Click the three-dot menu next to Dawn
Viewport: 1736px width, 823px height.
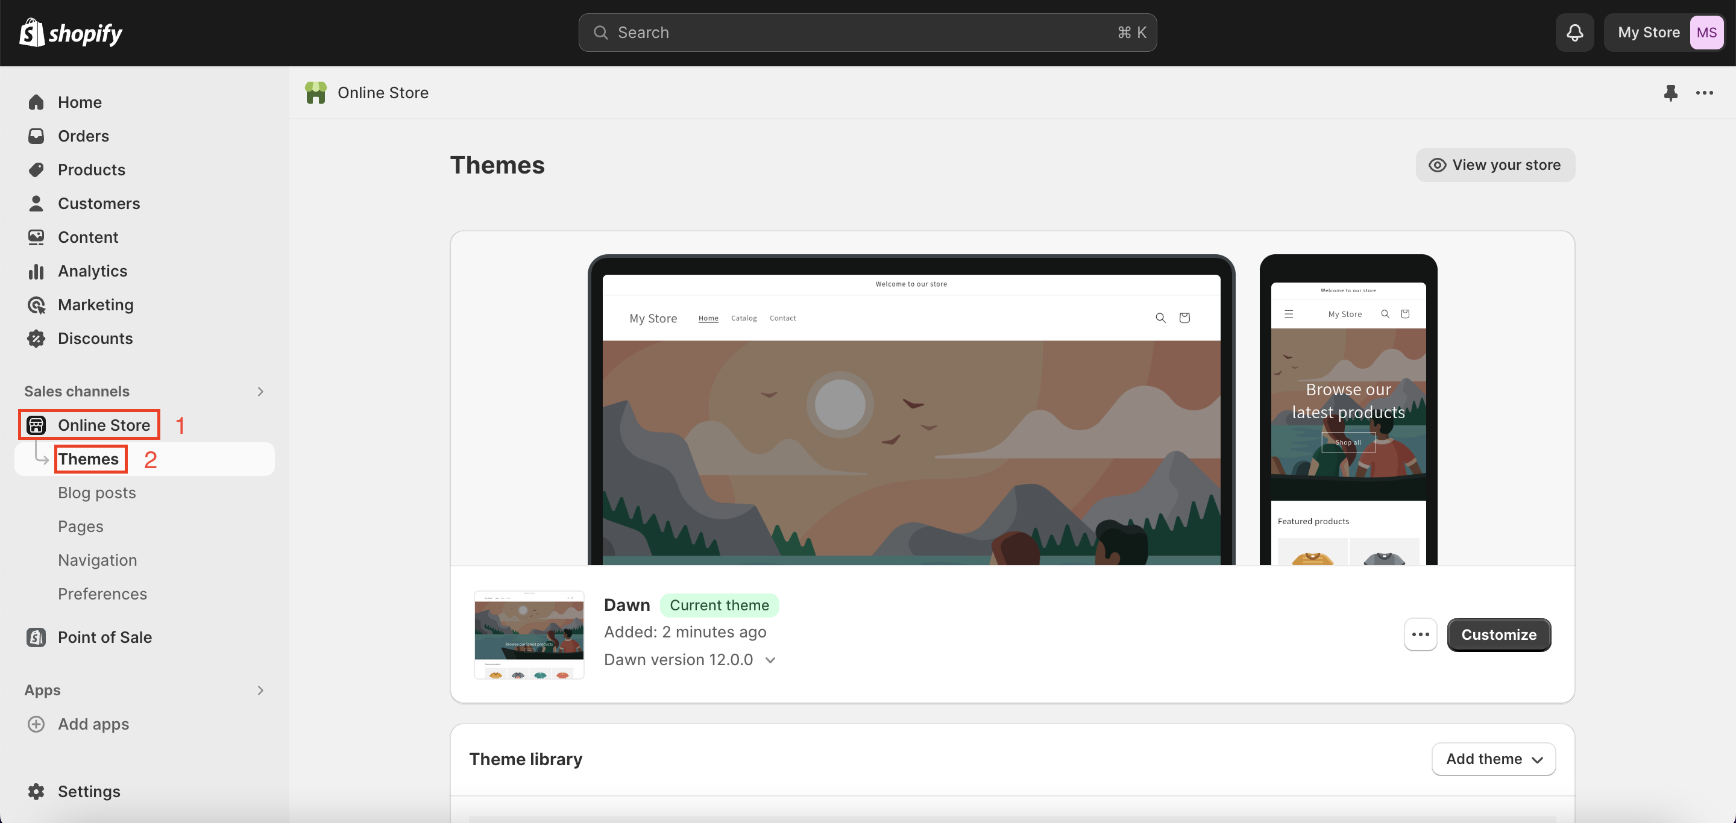1421,634
